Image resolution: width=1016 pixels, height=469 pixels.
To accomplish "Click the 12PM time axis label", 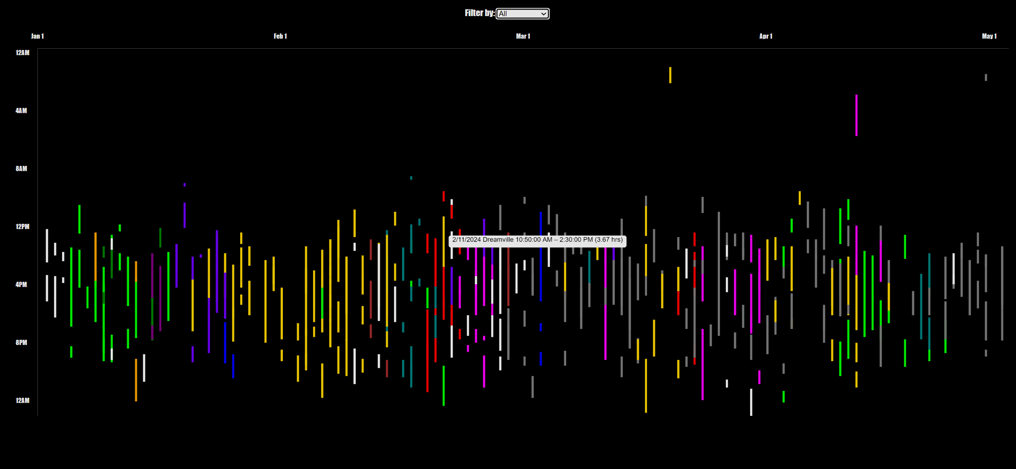I will point(23,227).
